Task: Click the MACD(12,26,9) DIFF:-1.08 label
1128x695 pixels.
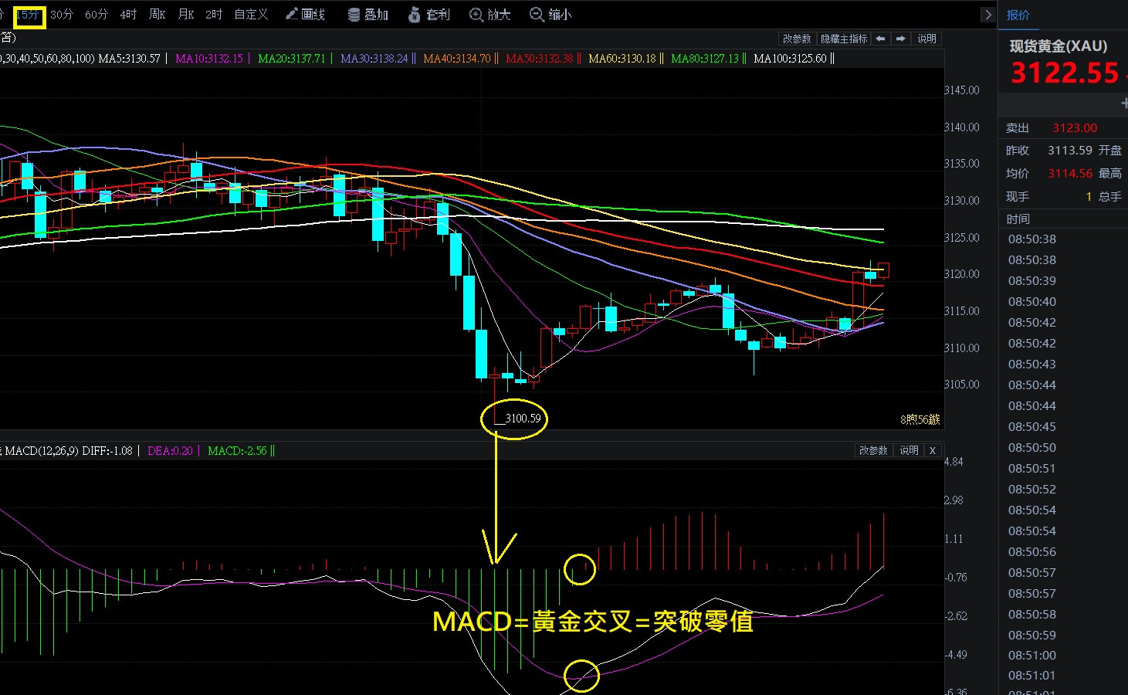Action: pyautogui.click(x=69, y=451)
